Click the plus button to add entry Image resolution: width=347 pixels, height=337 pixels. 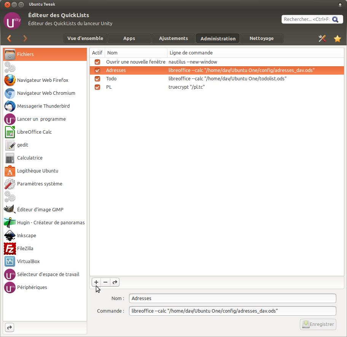tap(96, 282)
